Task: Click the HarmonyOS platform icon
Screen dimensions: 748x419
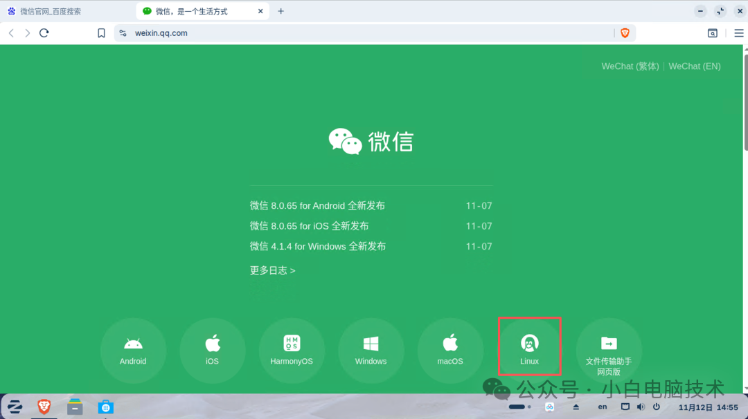Action: 292,344
